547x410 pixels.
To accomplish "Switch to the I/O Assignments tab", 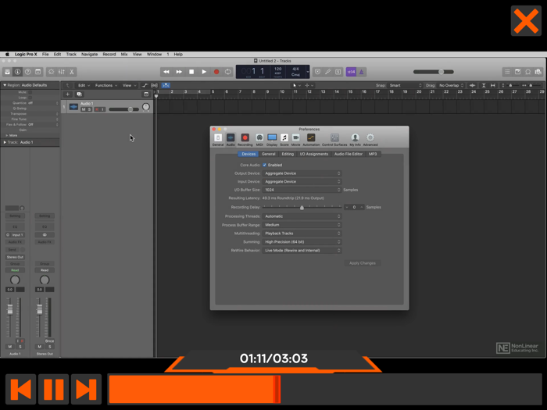I will coord(313,154).
